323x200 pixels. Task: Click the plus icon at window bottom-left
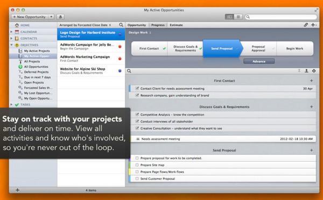18,190
